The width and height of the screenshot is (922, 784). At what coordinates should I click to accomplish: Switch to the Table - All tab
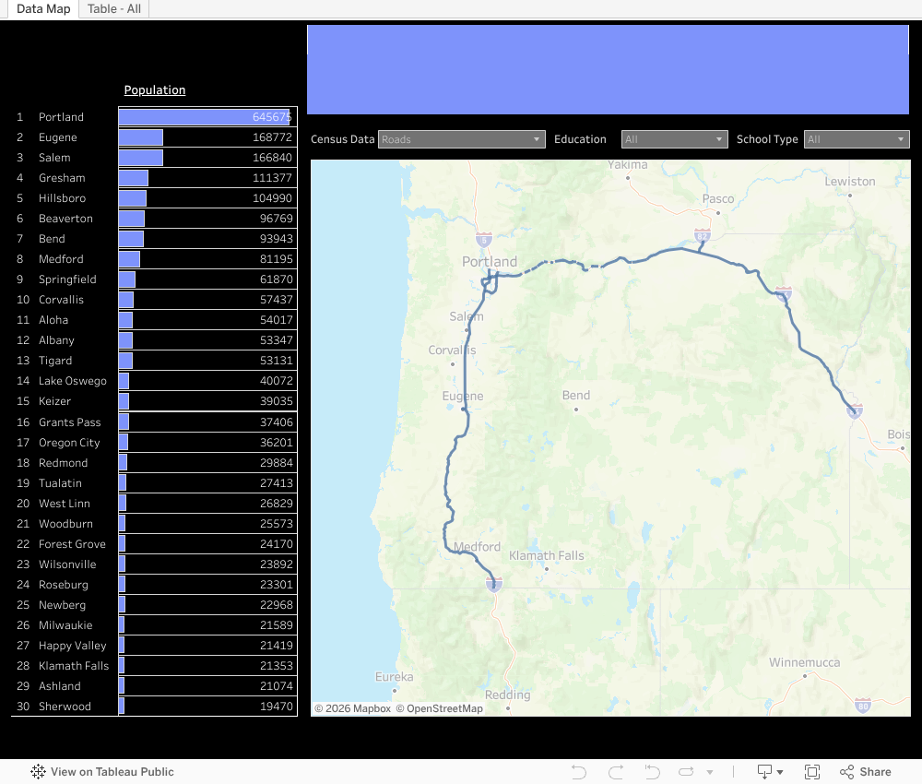pyautogui.click(x=113, y=8)
